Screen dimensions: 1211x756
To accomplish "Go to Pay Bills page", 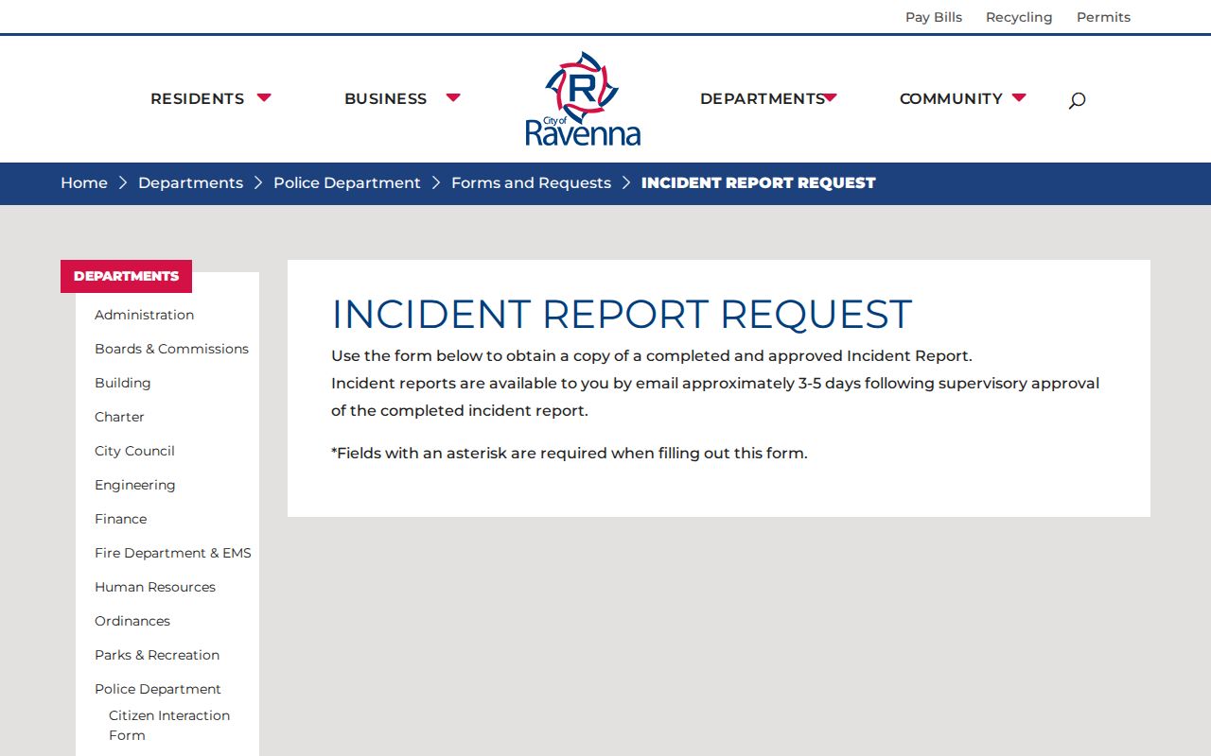I will pos(934,17).
